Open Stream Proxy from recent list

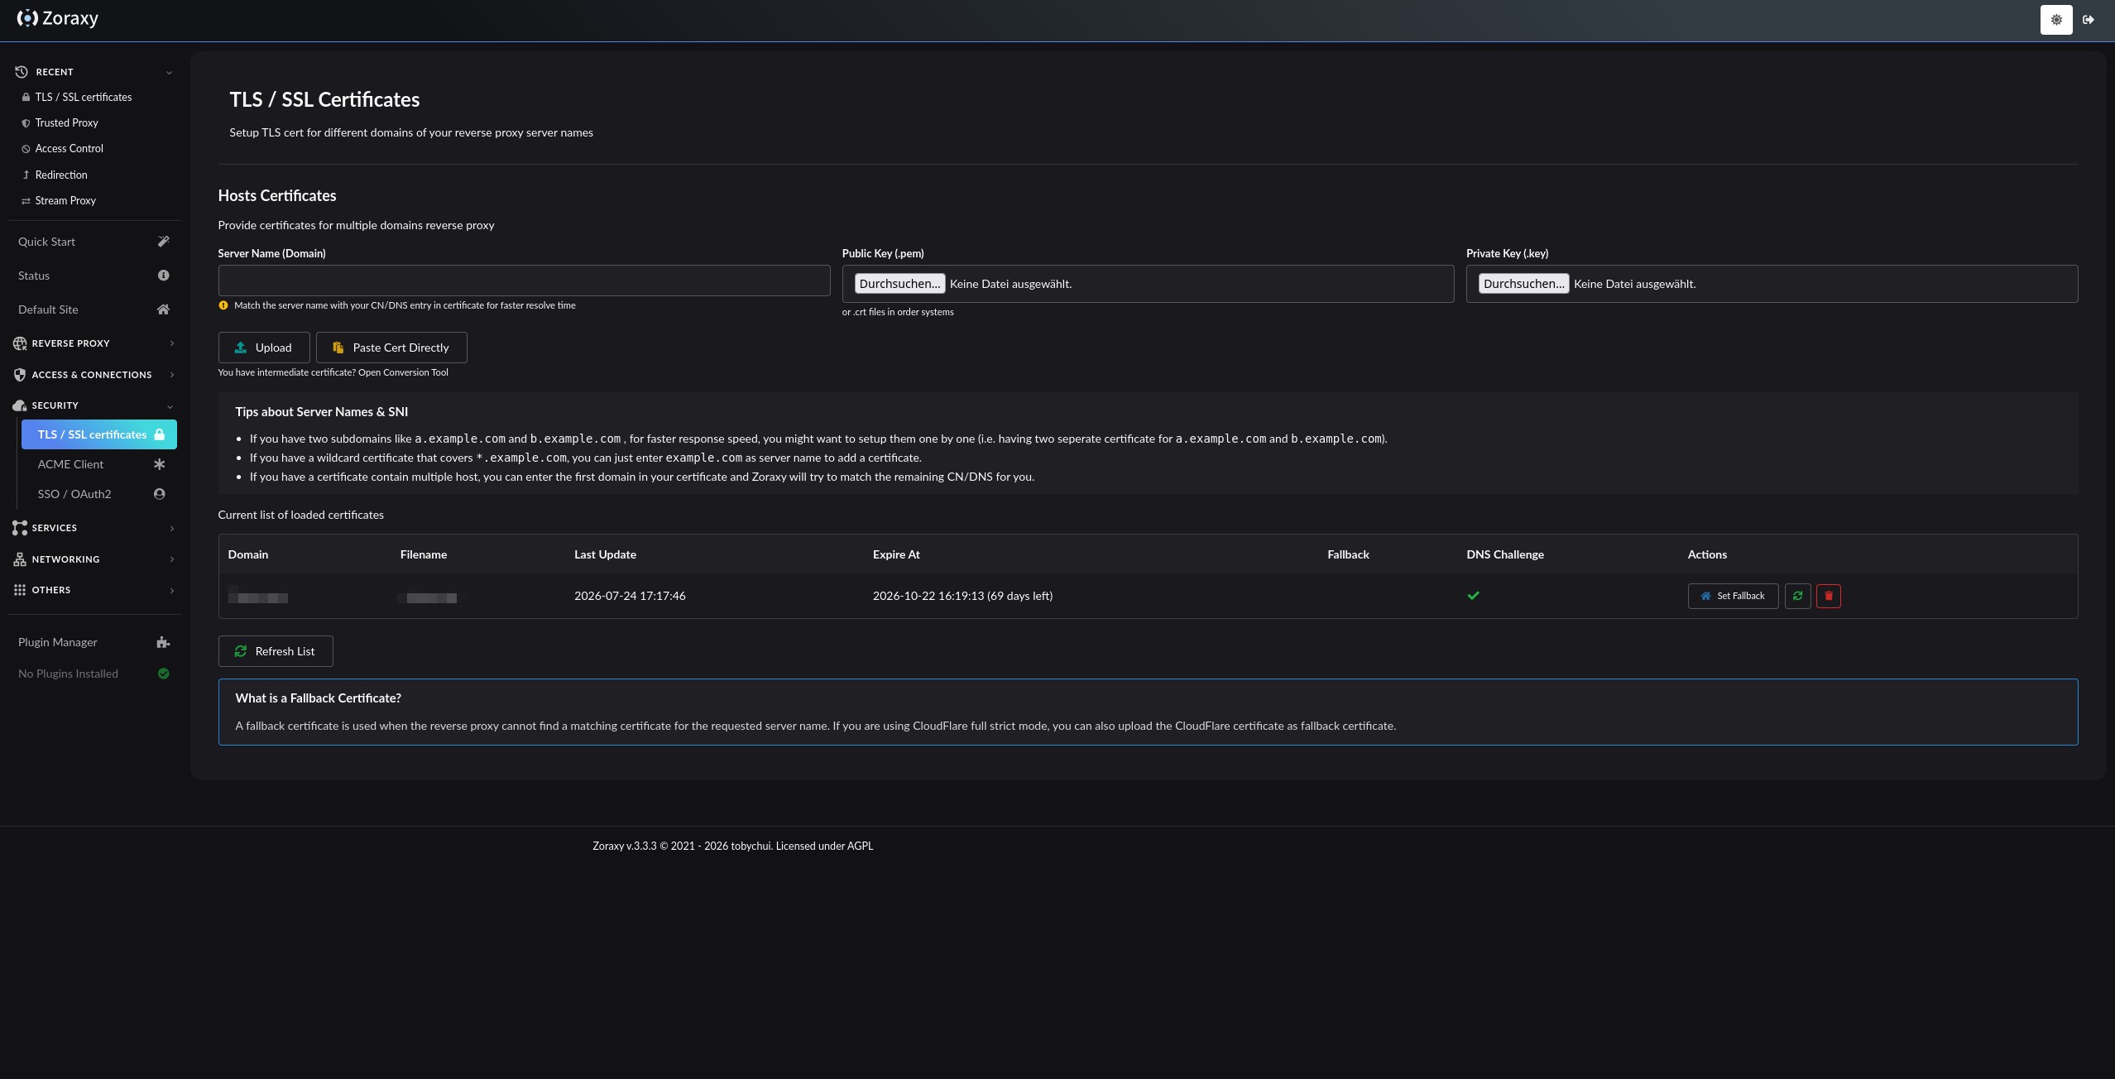(65, 200)
